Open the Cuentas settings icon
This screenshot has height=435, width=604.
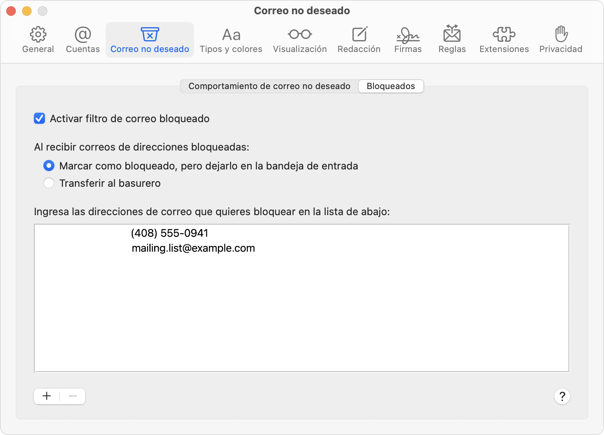(82, 39)
